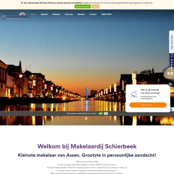
Task: Click the reCAPTCHA badge icon
Action: (x=172, y=109)
